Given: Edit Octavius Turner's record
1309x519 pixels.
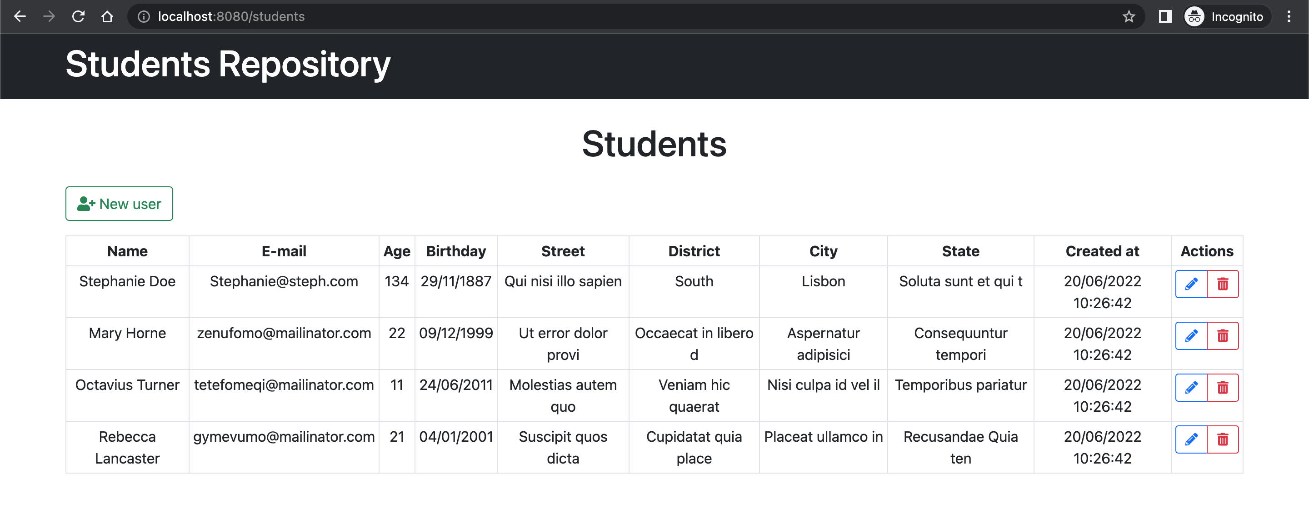Looking at the screenshot, I should click(1191, 387).
